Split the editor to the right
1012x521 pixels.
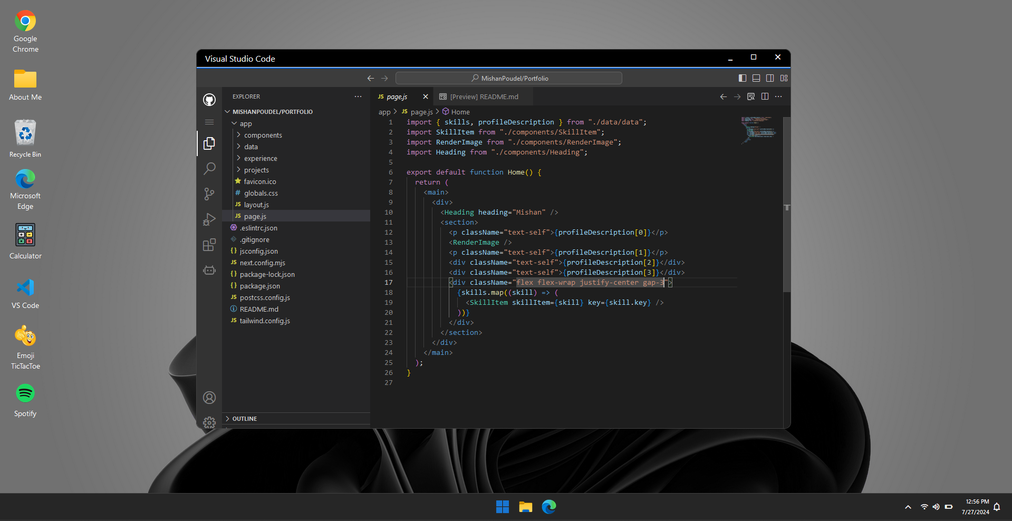(765, 97)
